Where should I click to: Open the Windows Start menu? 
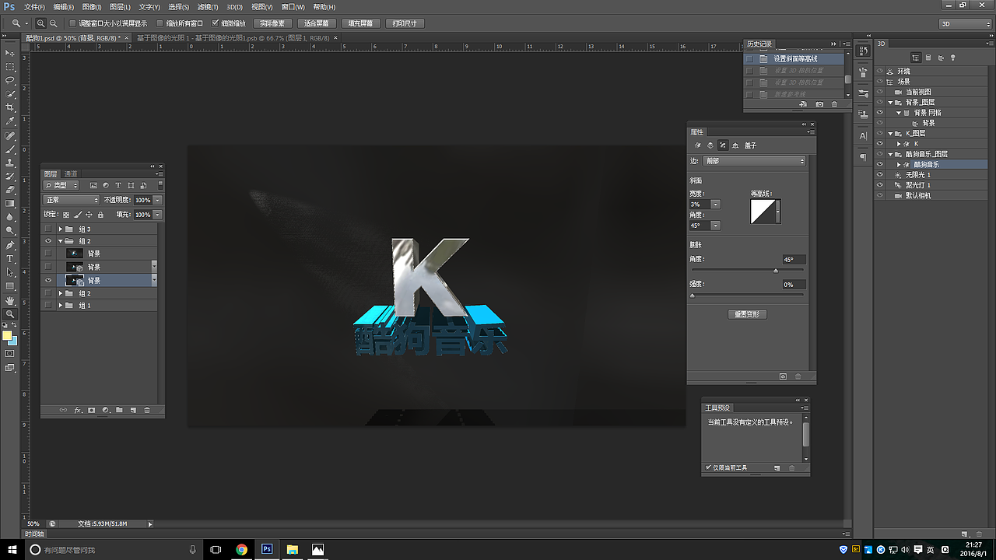click(12, 549)
